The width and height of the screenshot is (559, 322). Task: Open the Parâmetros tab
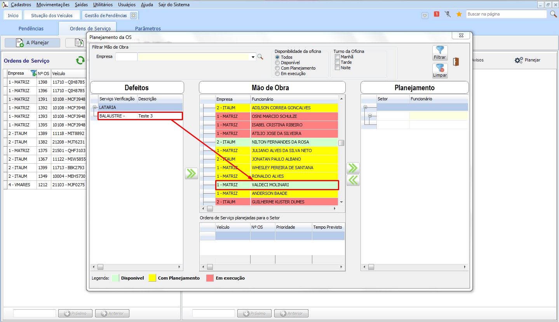click(x=148, y=28)
